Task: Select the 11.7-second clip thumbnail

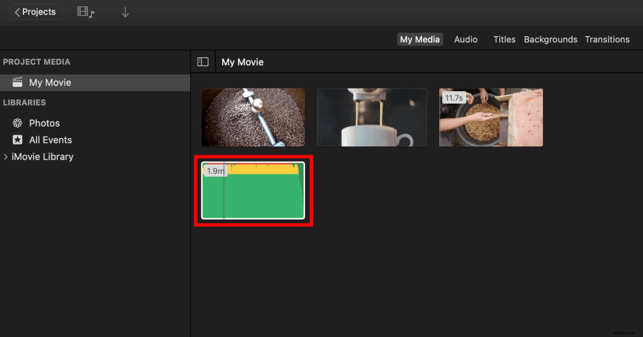Action: point(491,117)
